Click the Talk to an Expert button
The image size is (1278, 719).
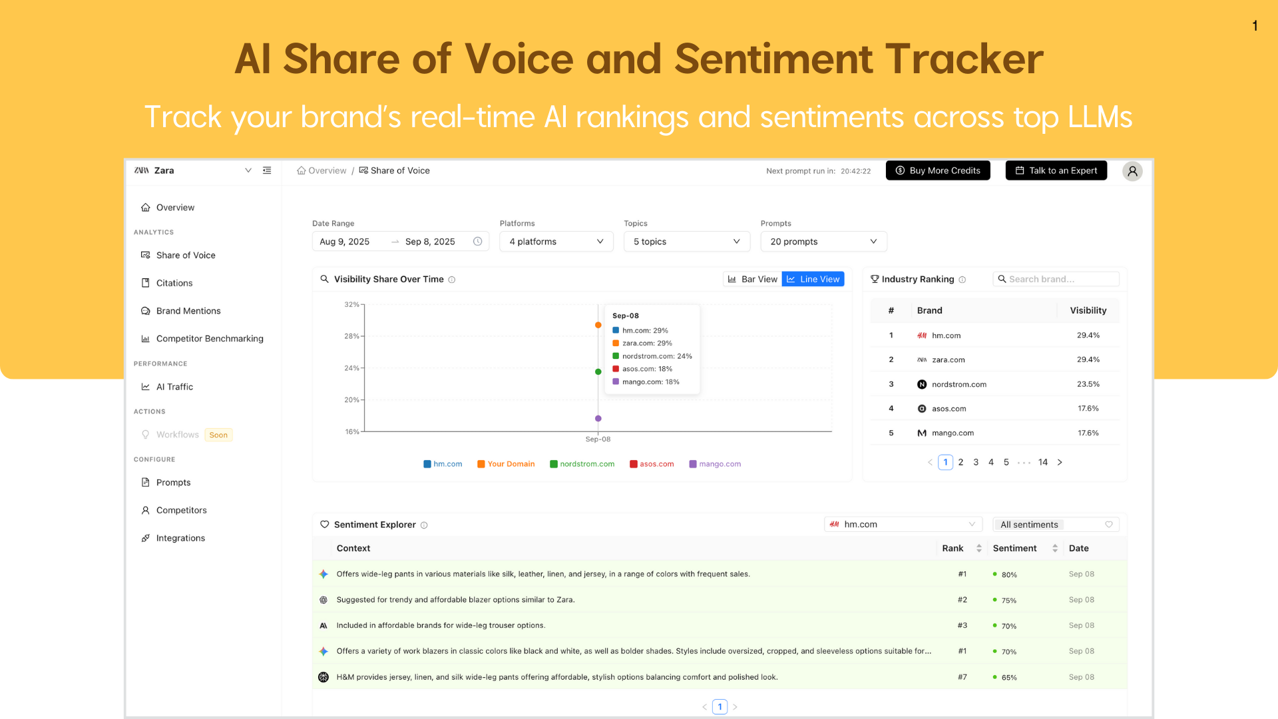(1056, 170)
